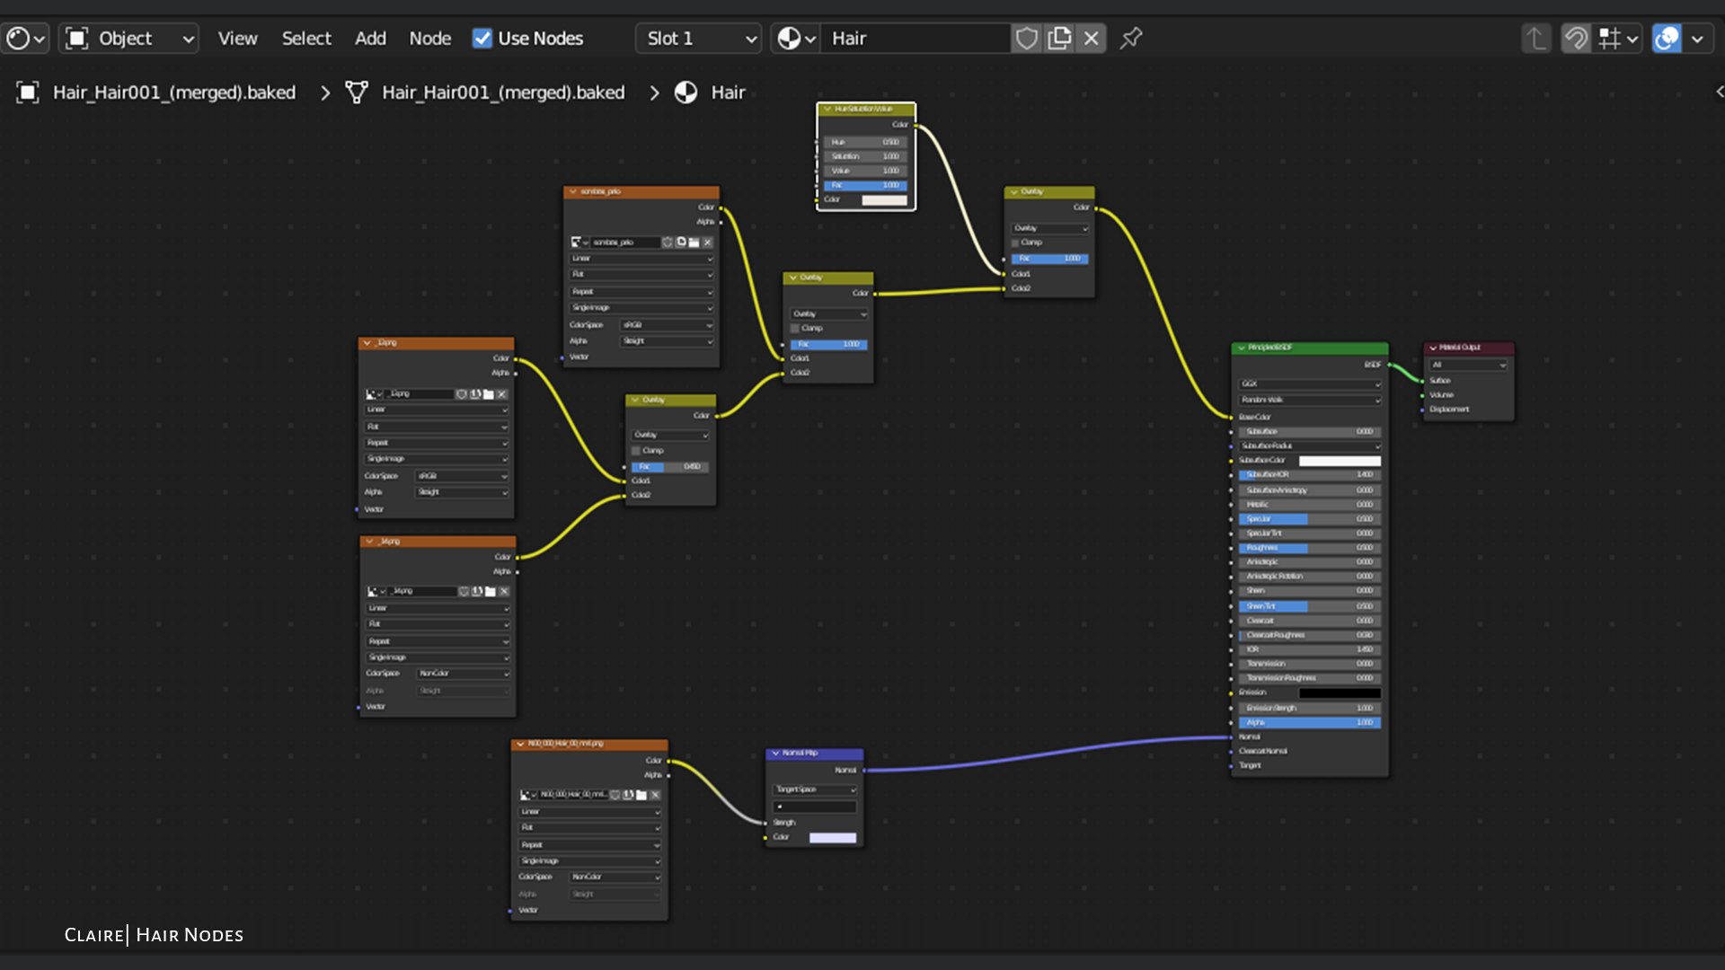Viewport: 1725px width, 970px height.
Task: Click the fake user shield icon
Action: coord(1026,39)
